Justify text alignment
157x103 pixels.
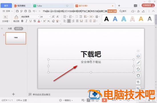click(77, 21)
